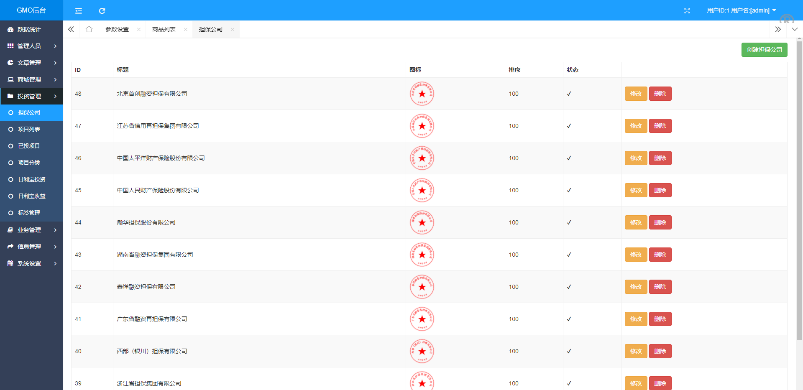Viewport: 803px width, 390px height.
Task: Toggle status checkmark for row 48
Action: pos(569,94)
